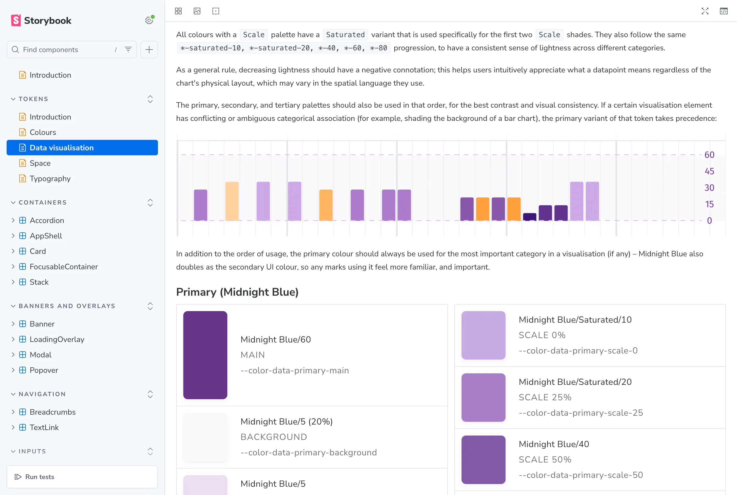
Task: Select the Data visualisation page
Action: [x=82, y=148]
